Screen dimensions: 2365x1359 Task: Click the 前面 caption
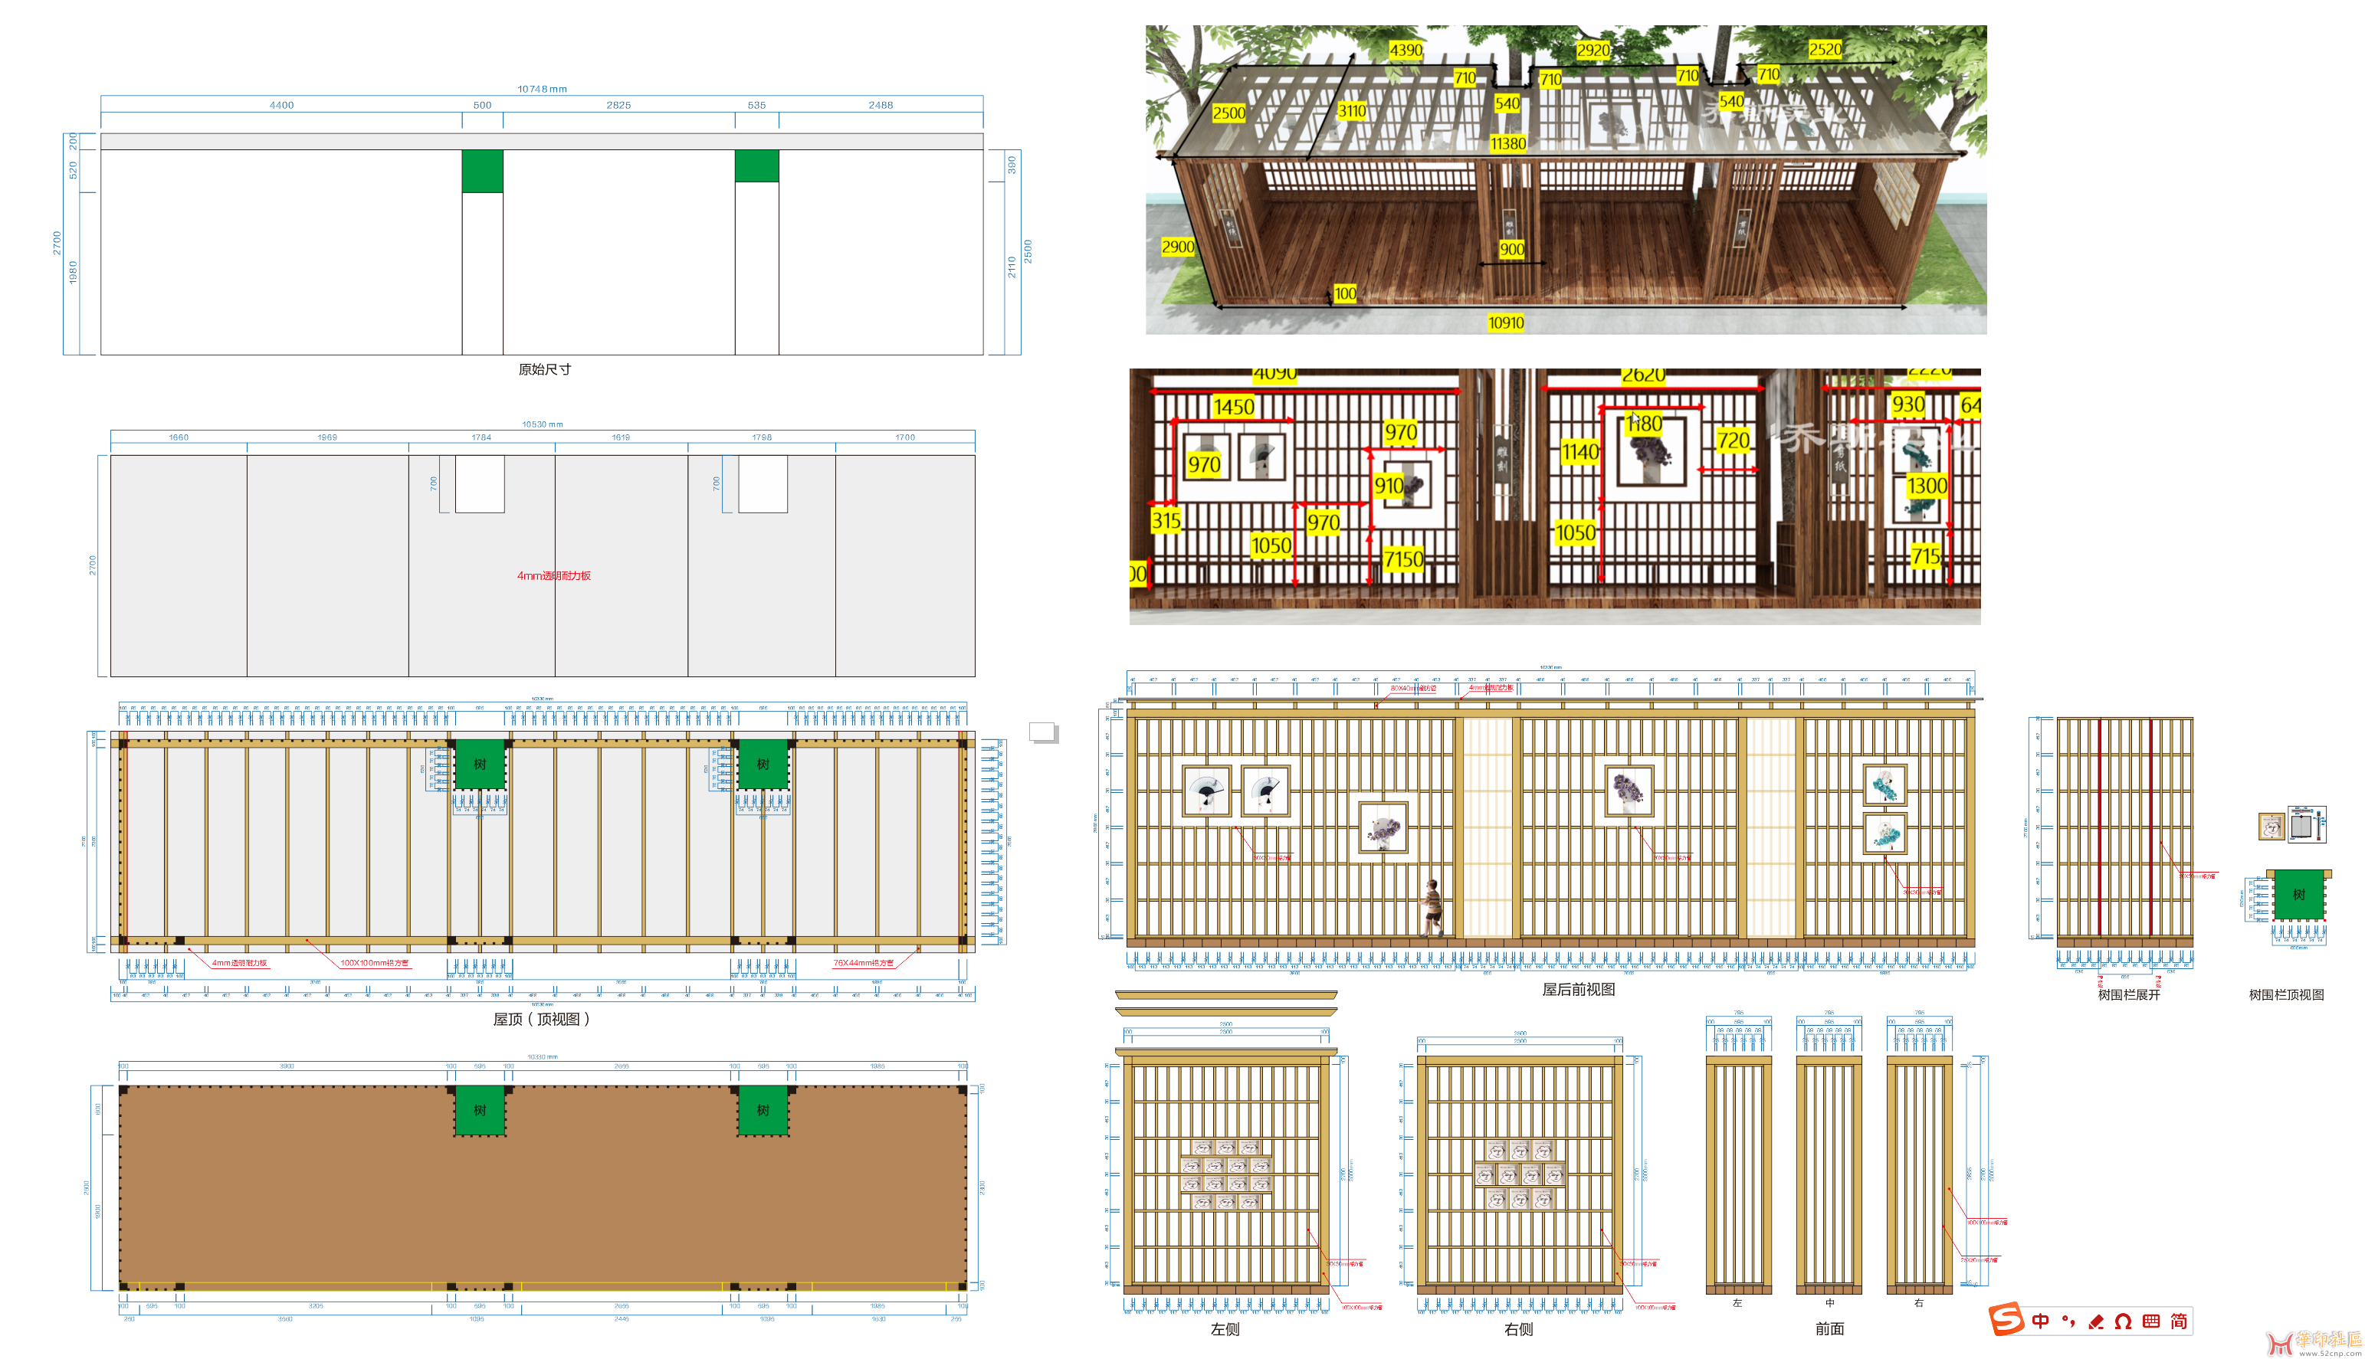[x=1829, y=1328]
